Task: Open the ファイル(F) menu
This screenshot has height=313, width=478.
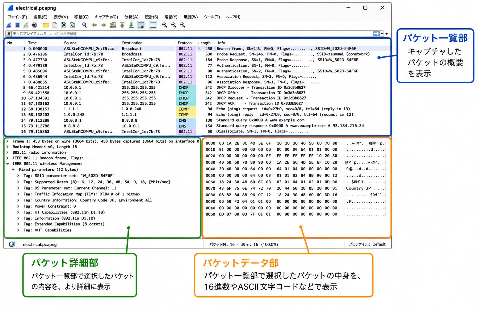Action: pyautogui.click(x=17, y=17)
